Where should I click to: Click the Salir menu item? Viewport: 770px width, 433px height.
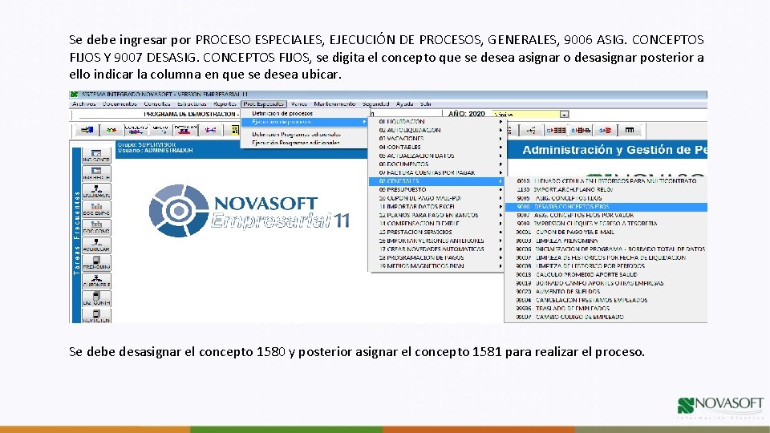pyautogui.click(x=426, y=104)
